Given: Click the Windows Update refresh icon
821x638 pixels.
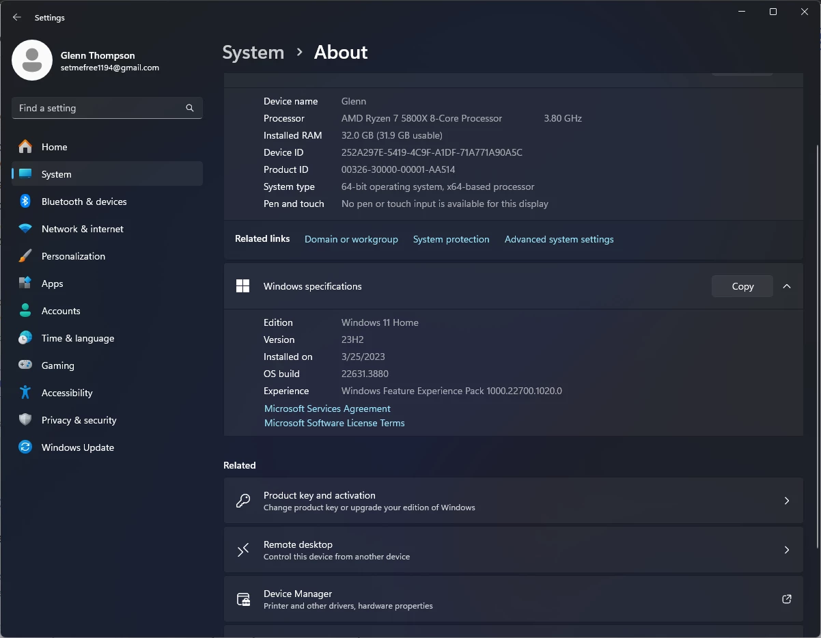Looking at the screenshot, I should tap(25, 447).
